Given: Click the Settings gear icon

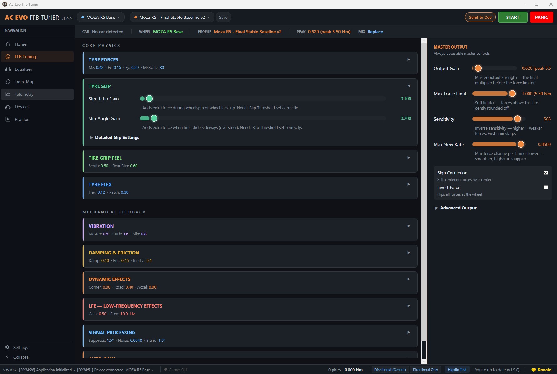Looking at the screenshot, I should coord(7,347).
